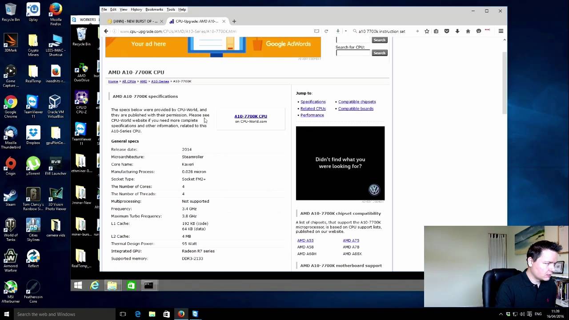Go to Firefox home page icon
This screenshot has width=569, height=320.
coord(468,31)
